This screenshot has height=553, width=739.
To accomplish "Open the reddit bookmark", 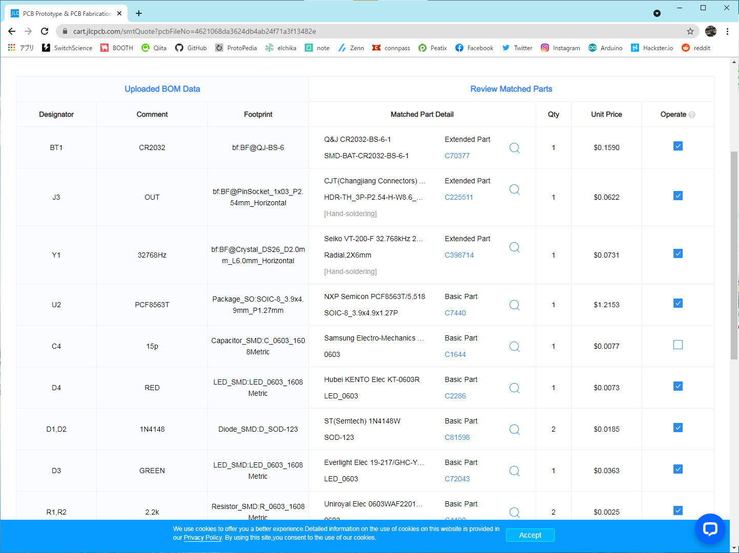I will pos(696,48).
